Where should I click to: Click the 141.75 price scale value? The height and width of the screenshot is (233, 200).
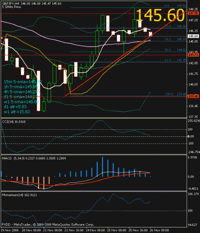pyautogui.click(x=193, y=74)
